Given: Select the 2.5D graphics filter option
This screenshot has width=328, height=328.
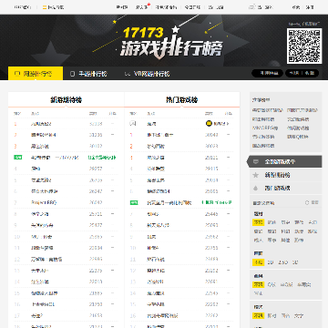Looking at the screenshot, I should [282, 262].
